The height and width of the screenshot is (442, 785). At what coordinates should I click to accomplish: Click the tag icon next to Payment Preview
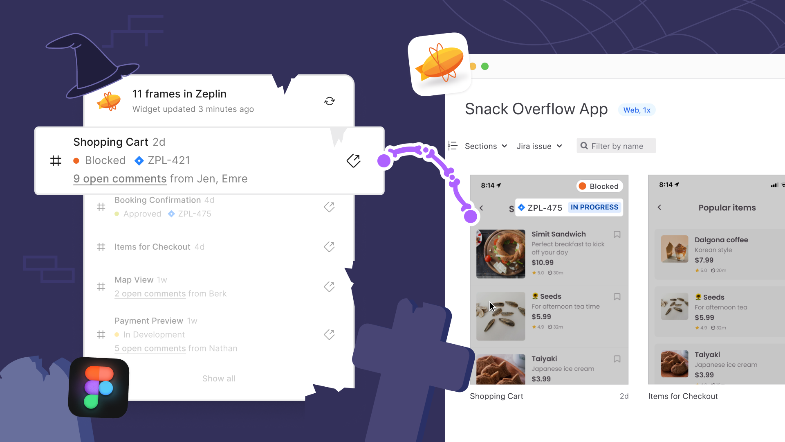tap(330, 335)
